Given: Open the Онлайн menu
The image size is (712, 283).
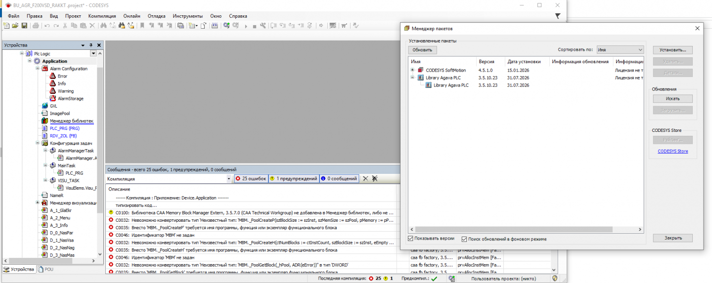Looking at the screenshot, I should click(x=131, y=16).
